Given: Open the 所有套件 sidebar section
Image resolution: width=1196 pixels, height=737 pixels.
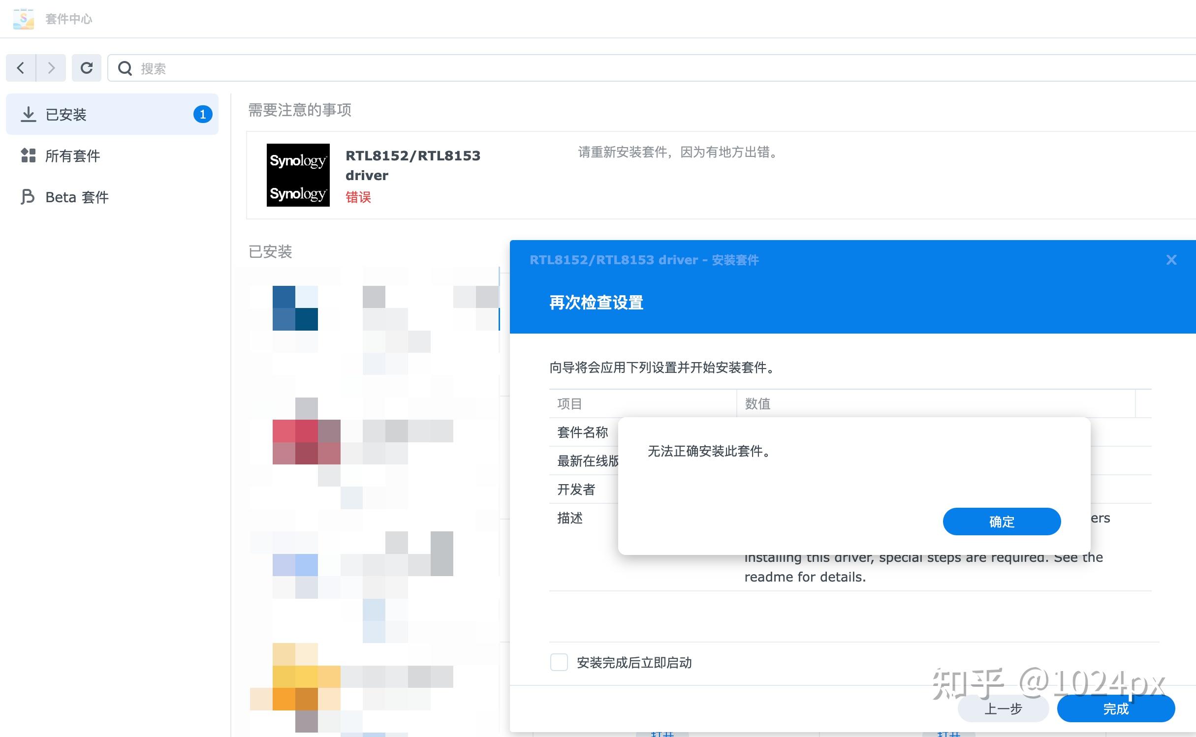Looking at the screenshot, I should click(73, 156).
